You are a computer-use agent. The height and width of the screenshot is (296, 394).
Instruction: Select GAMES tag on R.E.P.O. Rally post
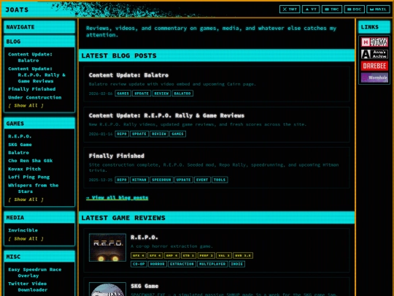(177, 134)
